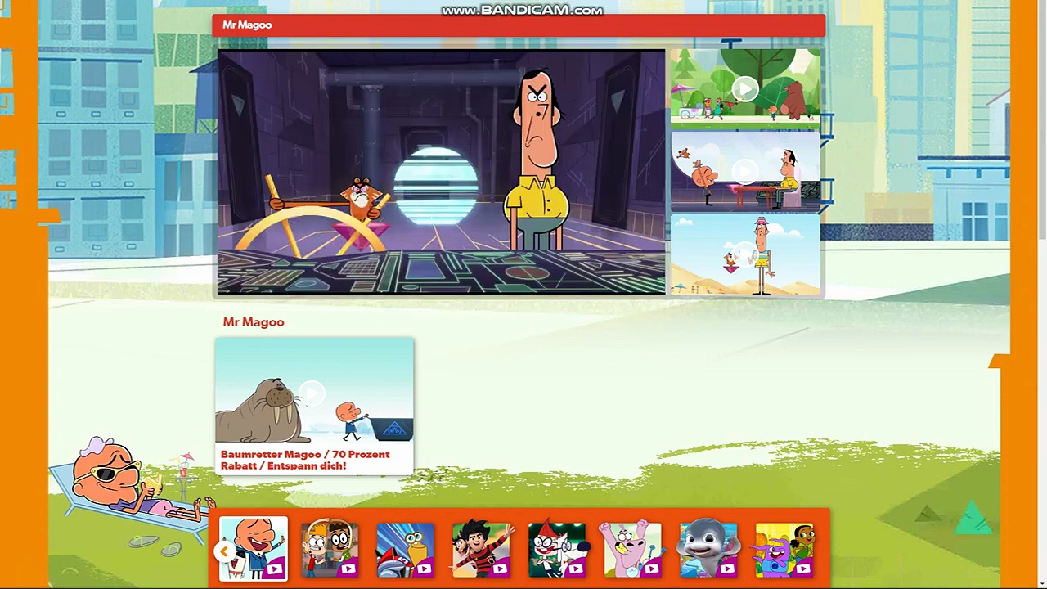The height and width of the screenshot is (589, 1047).
Task: Play the table scene video thumbnail
Action: click(x=745, y=172)
